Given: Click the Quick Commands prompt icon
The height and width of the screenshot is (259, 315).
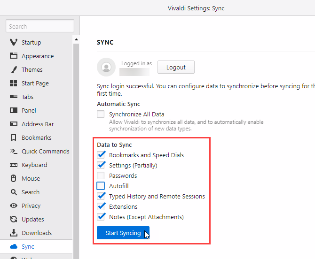Looking at the screenshot, I should [x=14, y=151].
